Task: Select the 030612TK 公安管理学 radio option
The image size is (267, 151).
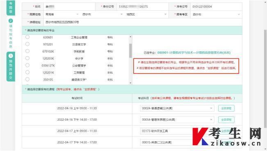Action: point(27,65)
